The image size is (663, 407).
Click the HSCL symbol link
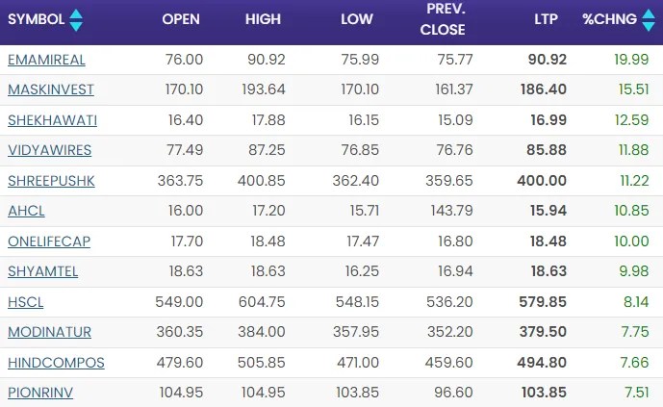coord(26,302)
